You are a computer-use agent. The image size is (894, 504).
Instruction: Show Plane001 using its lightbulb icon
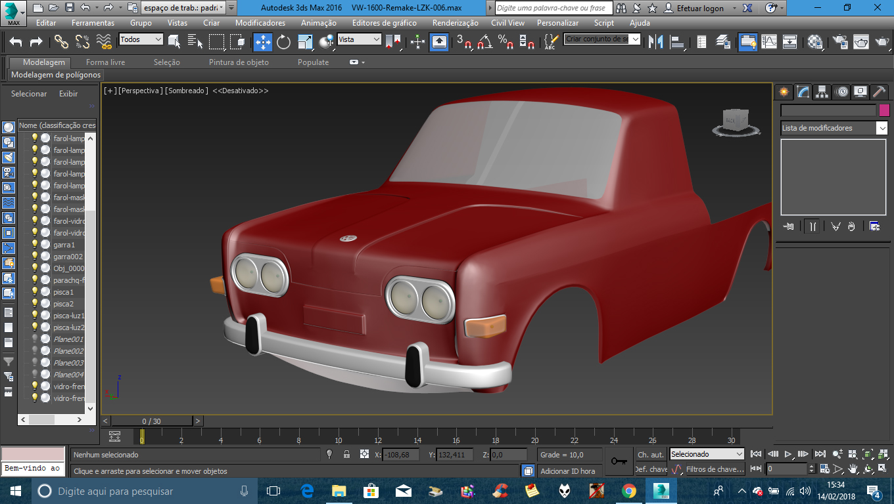35,339
